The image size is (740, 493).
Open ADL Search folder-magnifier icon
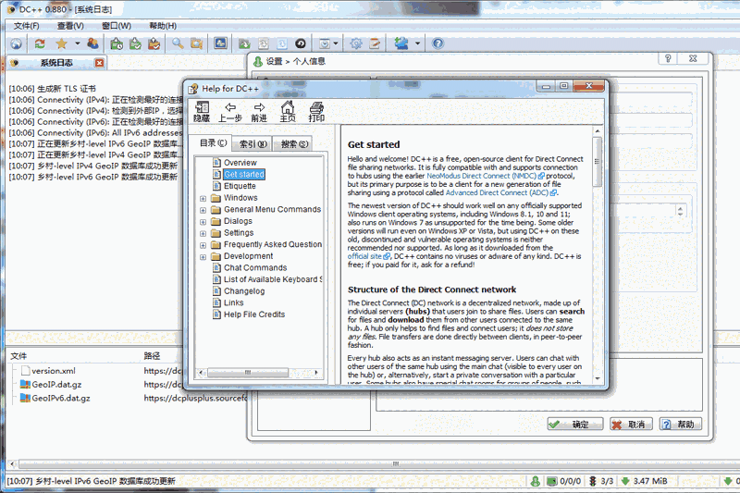click(x=196, y=43)
